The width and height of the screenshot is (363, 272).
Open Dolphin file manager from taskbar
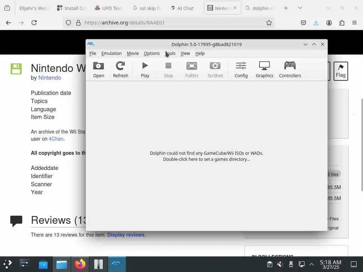pos(62,264)
